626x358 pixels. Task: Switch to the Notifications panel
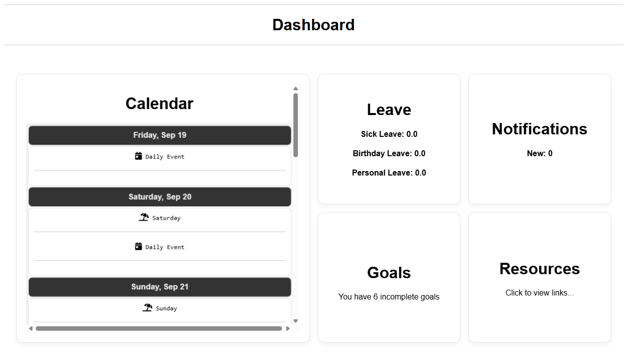coord(539,129)
